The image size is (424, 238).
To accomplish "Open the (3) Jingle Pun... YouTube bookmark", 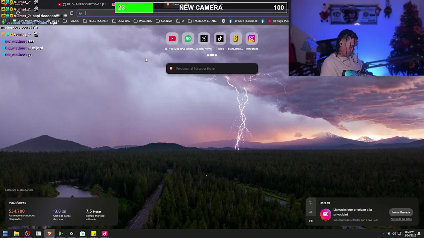I will point(278,21).
